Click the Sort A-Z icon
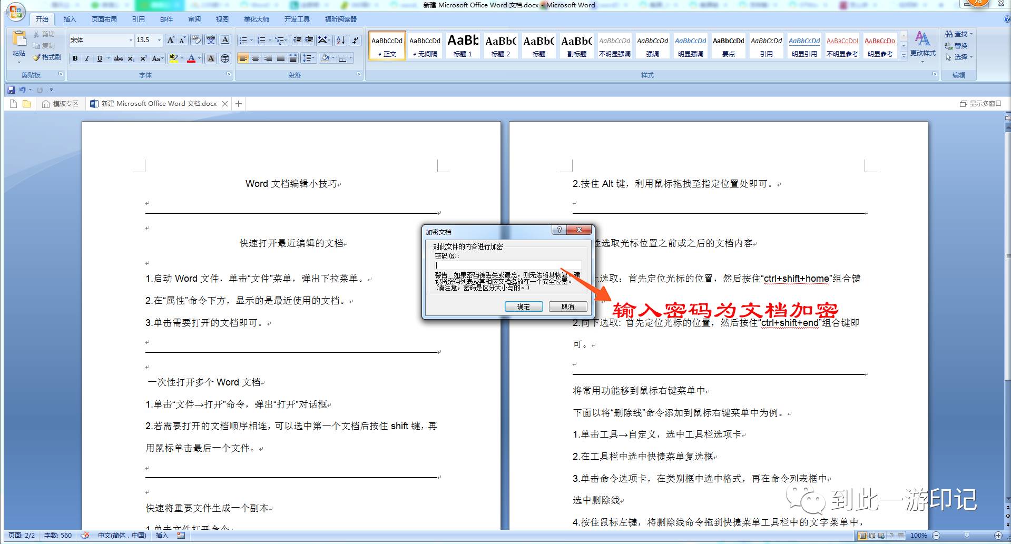The image size is (1011, 544). [341, 40]
